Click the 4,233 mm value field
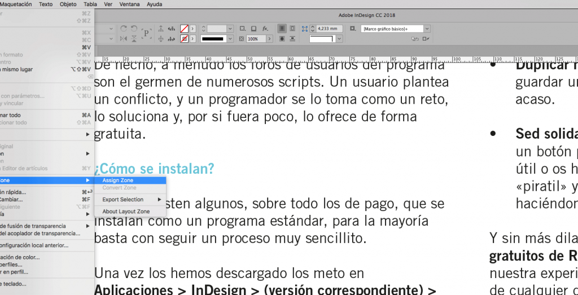The image size is (578, 295). pos(329,28)
